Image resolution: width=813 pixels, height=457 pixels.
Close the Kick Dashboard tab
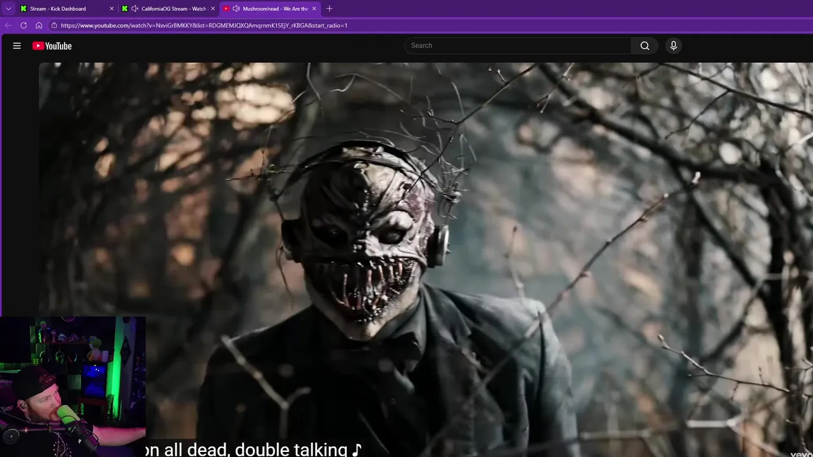tap(112, 9)
